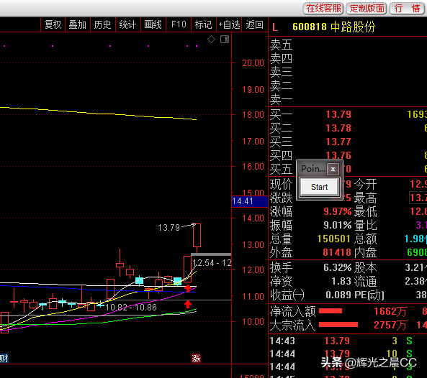Screen dimensions: 427x378
Task: Click the 外盘 value 81418
Action: point(337,252)
